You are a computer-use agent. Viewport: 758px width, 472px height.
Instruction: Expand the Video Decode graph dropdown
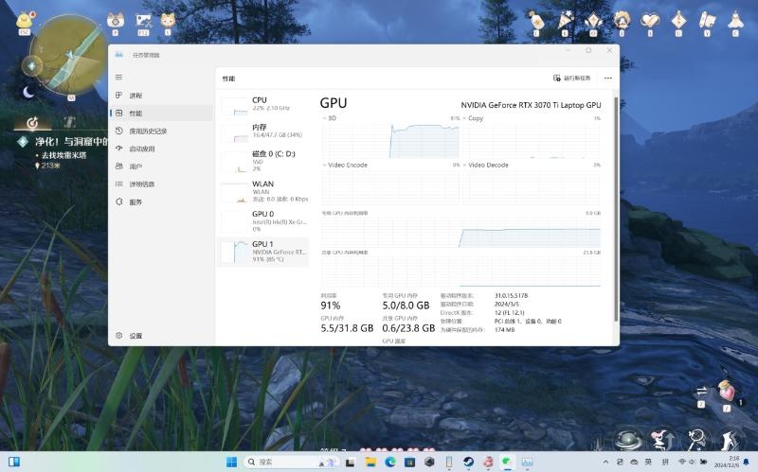click(x=486, y=165)
